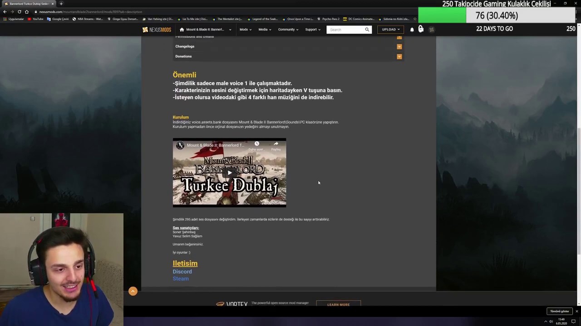Image resolution: width=581 pixels, height=326 pixels.
Task: Click the Vortex LEARN MORE button
Action: [338, 304]
